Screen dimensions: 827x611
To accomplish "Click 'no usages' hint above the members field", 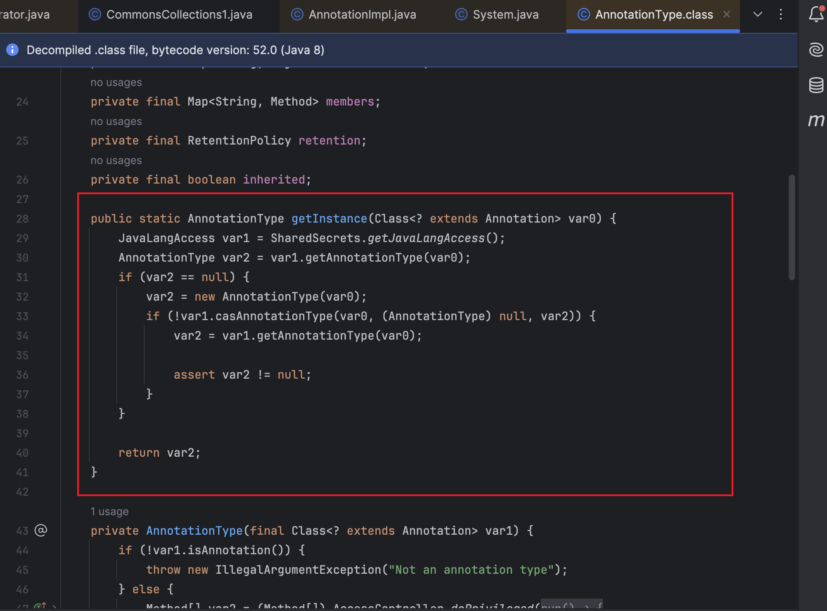I will [x=116, y=82].
